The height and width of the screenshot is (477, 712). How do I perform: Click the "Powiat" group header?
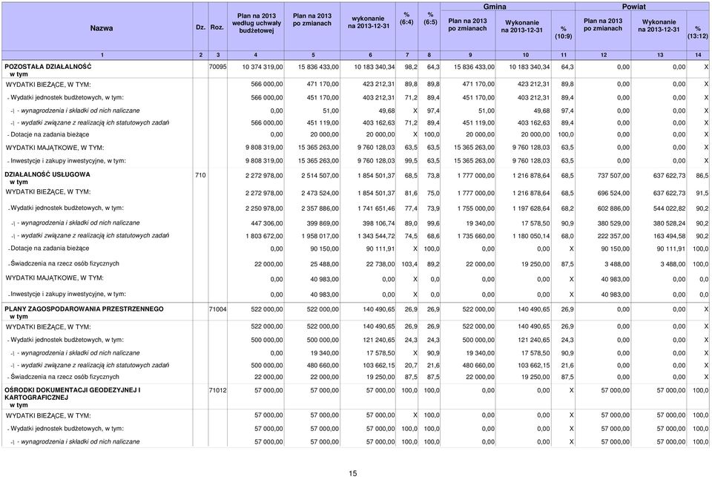pos(633,7)
